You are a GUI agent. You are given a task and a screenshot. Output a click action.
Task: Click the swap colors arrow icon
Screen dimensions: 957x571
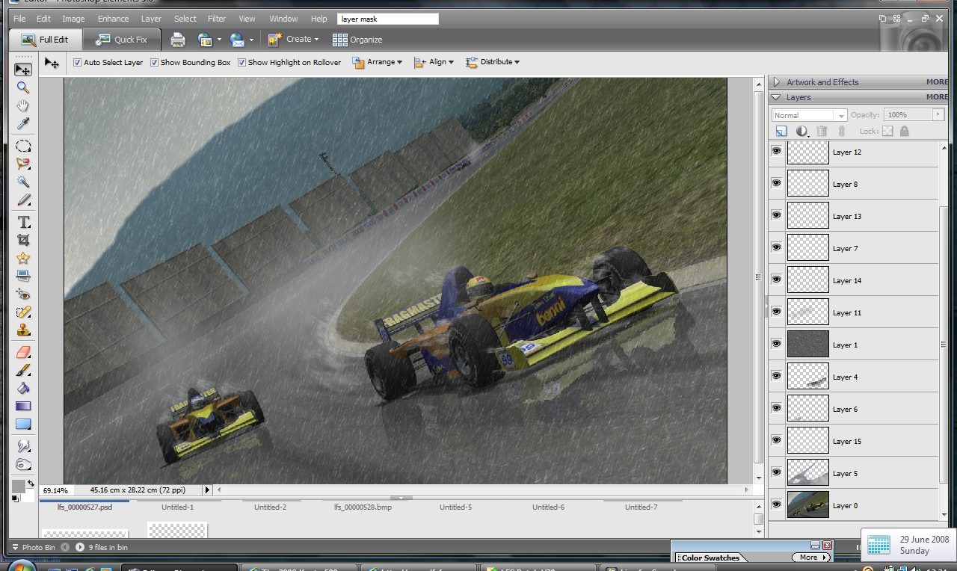click(x=31, y=484)
